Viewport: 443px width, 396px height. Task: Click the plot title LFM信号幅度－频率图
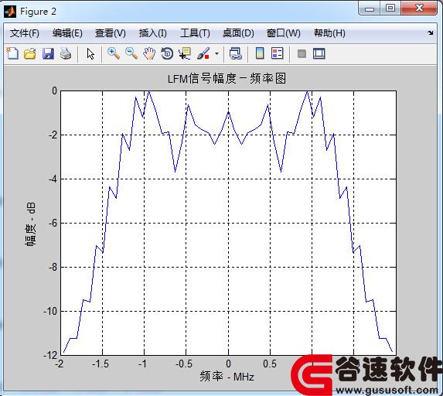pos(227,78)
